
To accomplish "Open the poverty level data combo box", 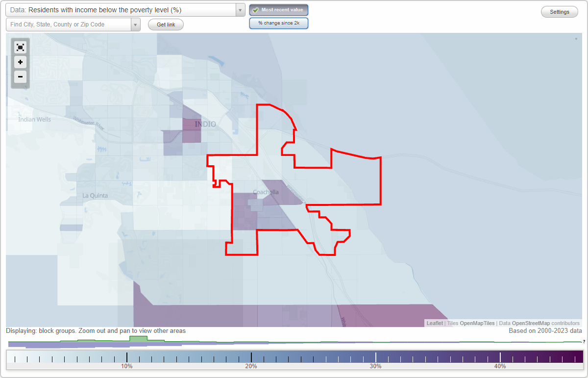I will click(239, 9).
